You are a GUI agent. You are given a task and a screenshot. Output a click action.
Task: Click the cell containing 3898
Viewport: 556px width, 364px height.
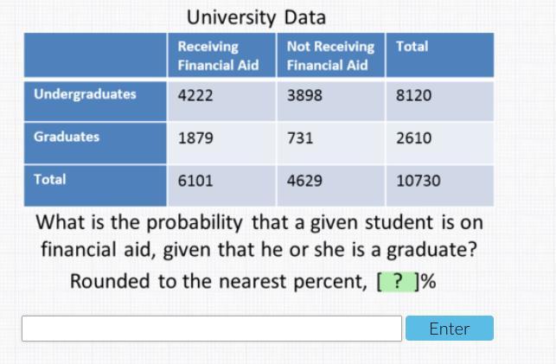pos(304,95)
